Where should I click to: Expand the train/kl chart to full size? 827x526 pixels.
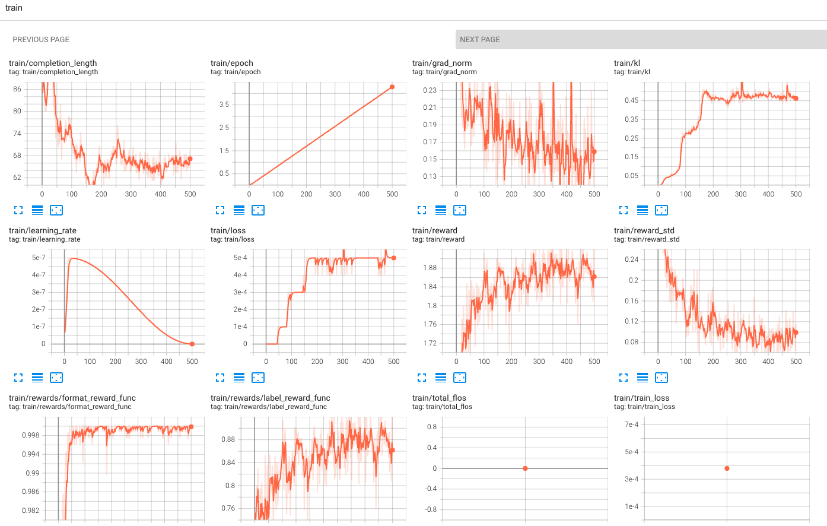pyautogui.click(x=624, y=210)
